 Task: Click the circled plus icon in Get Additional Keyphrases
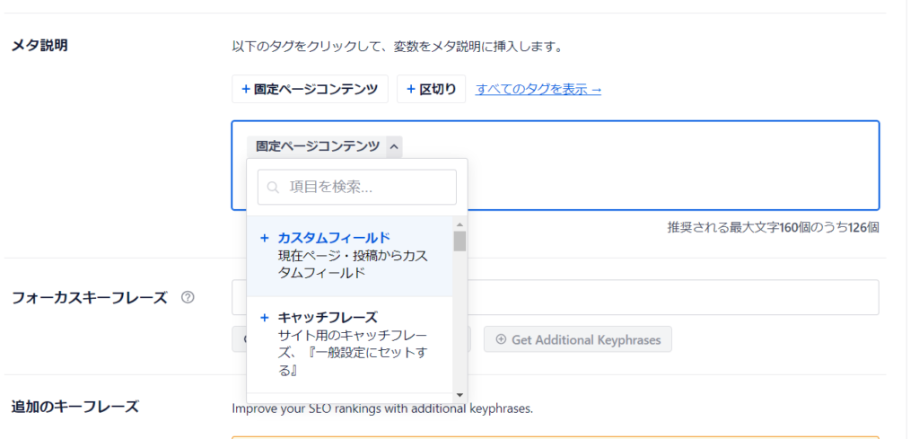point(501,339)
